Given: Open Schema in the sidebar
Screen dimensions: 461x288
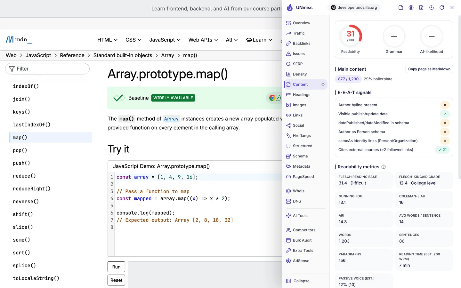Looking at the screenshot, I should click(x=305, y=156).
